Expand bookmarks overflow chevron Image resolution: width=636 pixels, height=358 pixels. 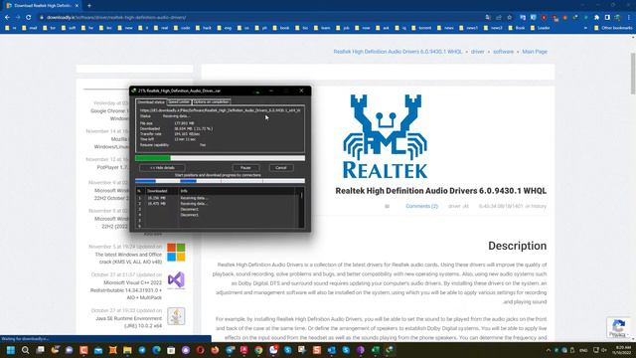[585, 28]
